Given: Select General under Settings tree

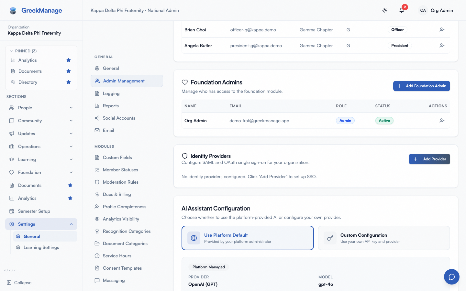Looking at the screenshot, I should click(45, 236).
